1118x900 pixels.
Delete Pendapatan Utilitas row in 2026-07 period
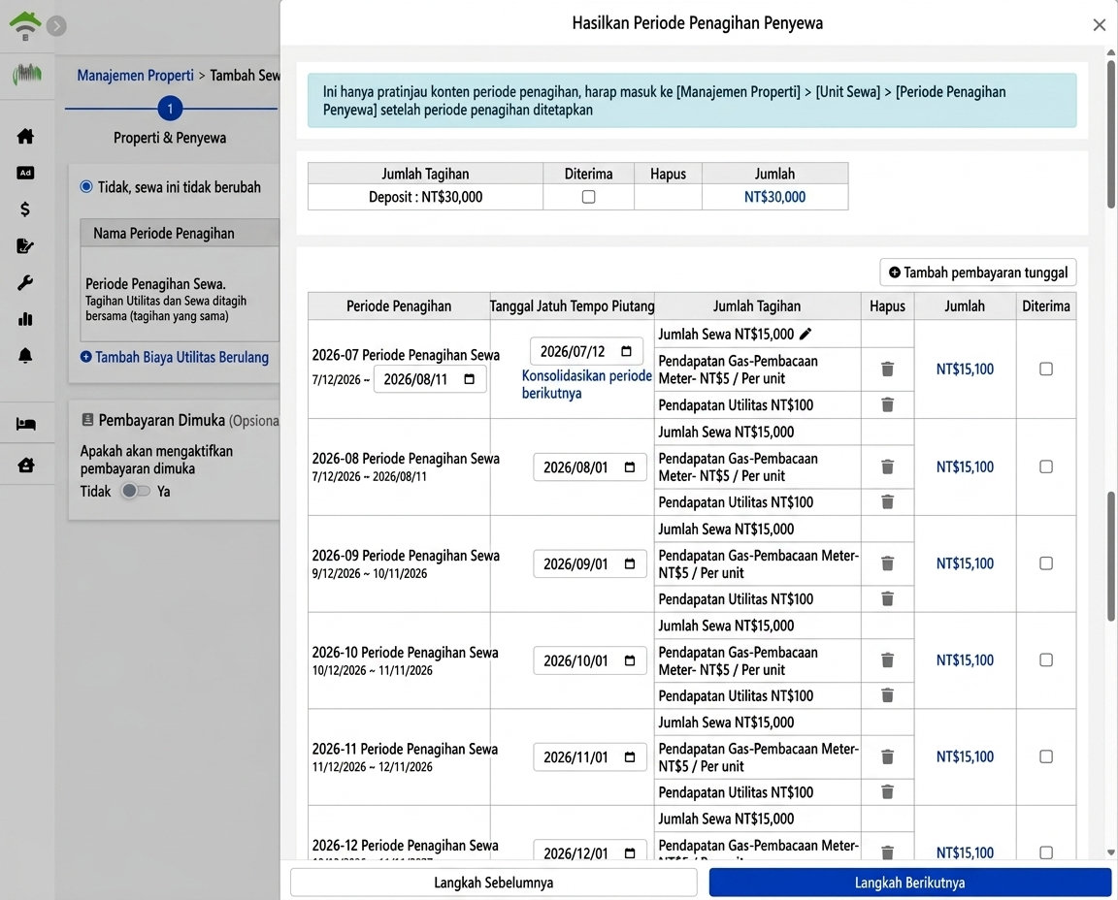coord(888,404)
